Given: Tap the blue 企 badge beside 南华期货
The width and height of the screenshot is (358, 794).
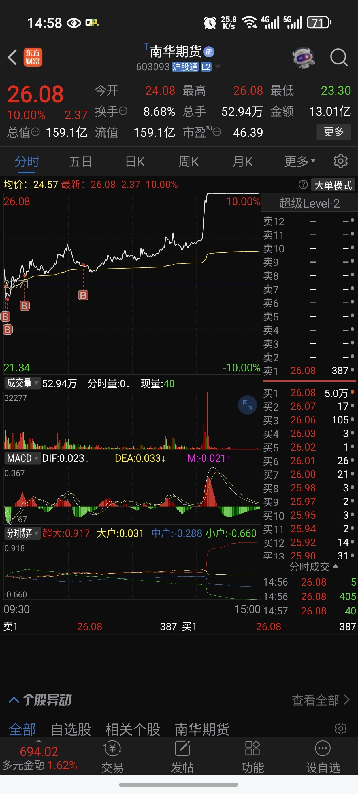Looking at the screenshot, I should pyautogui.click(x=209, y=52).
